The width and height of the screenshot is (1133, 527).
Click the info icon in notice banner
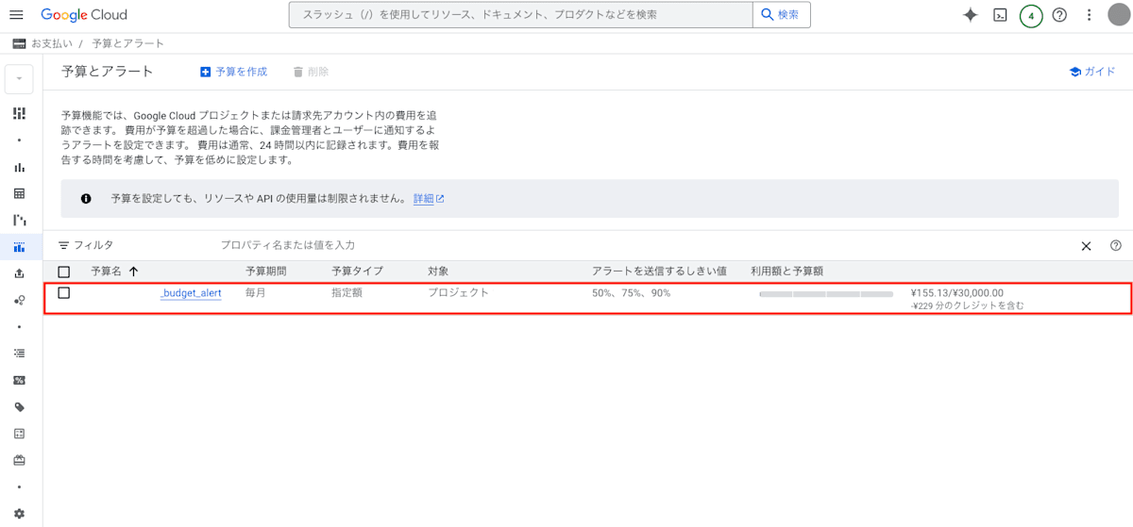86,199
